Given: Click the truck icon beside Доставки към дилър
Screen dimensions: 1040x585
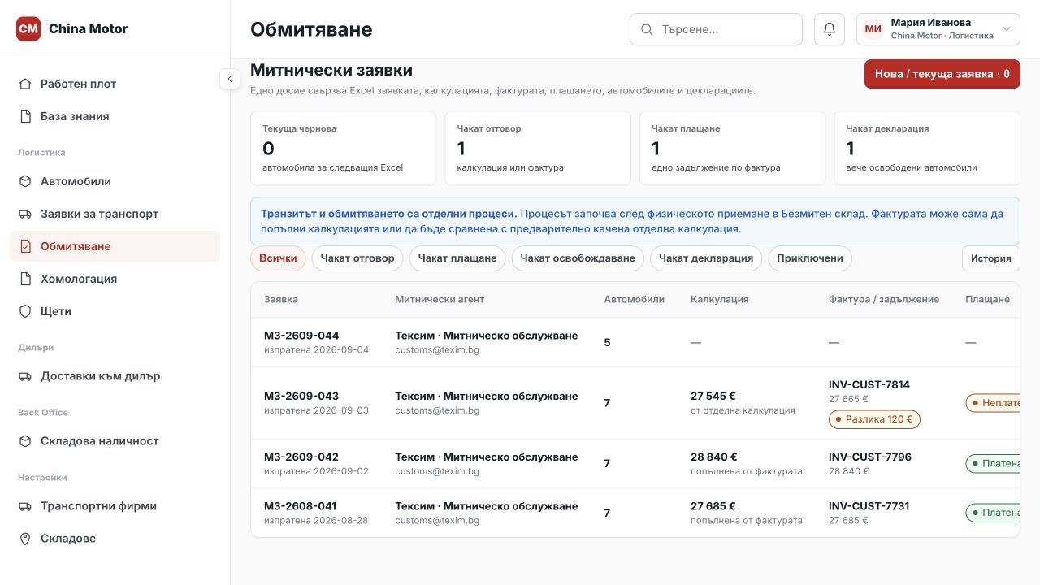Looking at the screenshot, I should (25, 376).
